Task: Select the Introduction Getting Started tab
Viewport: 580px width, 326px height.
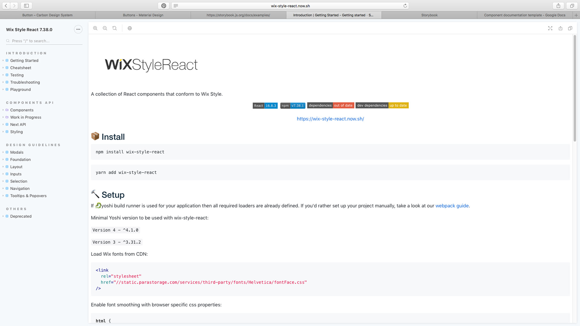Action: 334,15
